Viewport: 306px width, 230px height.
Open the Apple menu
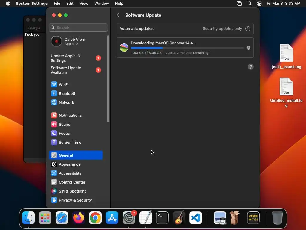coord(8,4)
